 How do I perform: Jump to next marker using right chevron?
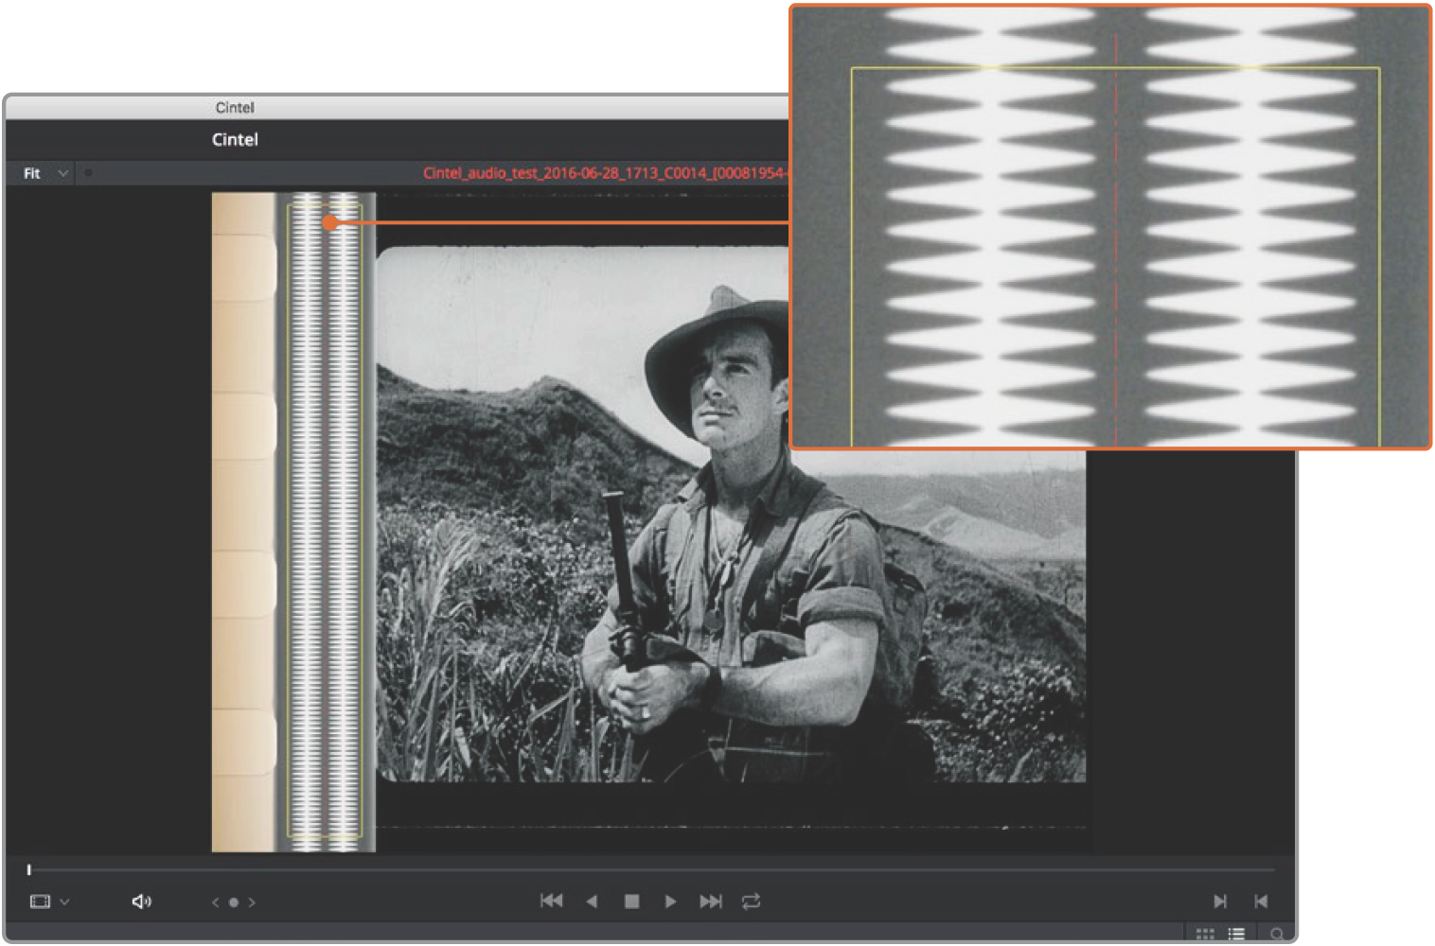pos(252,902)
